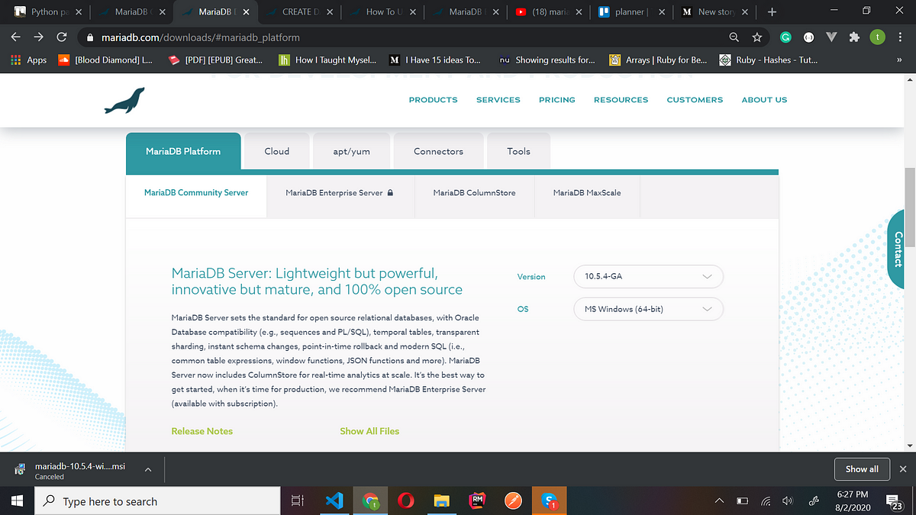Viewport: 916px width, 515px height.
Task: Show hidden system tray icons
Action: click(x=719, y=501)
